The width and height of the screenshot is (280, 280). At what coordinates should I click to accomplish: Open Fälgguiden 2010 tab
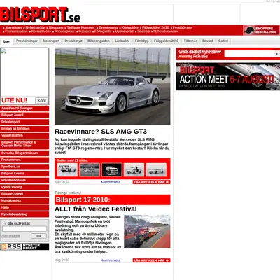point(166,41)
